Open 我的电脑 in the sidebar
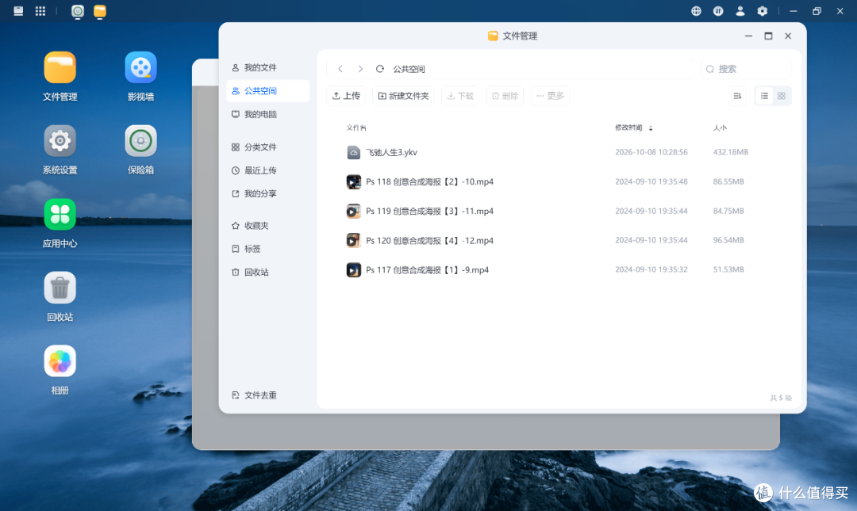Viewport: 857px width, 511px height. [268, 114]
